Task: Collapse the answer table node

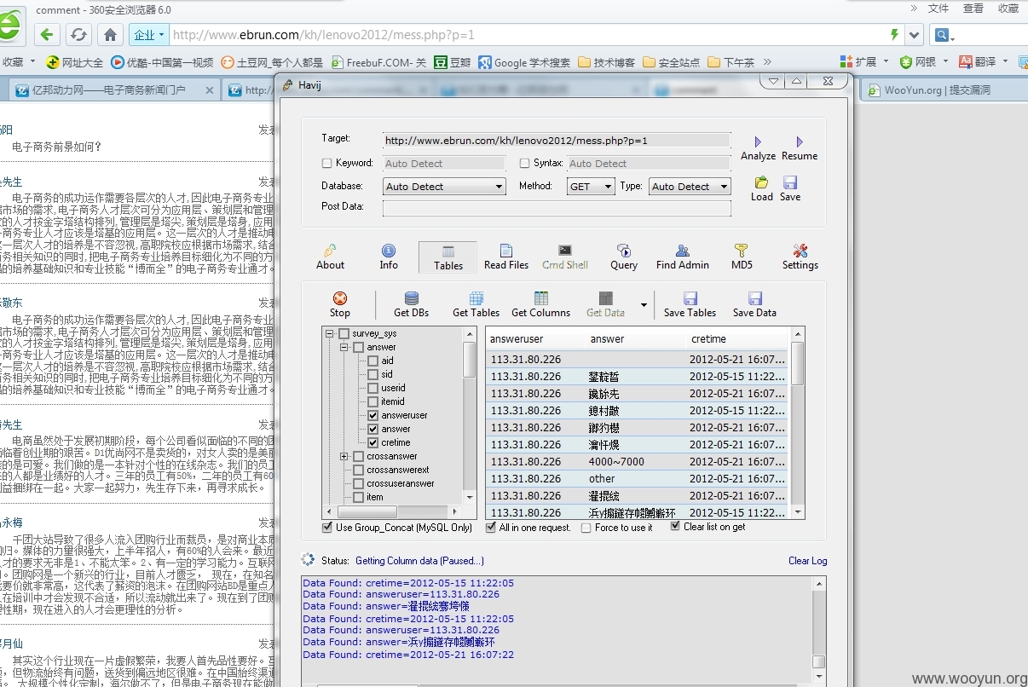Action: click(x=344, y=347)
